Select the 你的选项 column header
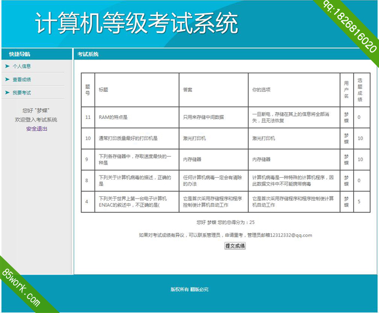The image size is (379, 313). [x=261, y=90]
